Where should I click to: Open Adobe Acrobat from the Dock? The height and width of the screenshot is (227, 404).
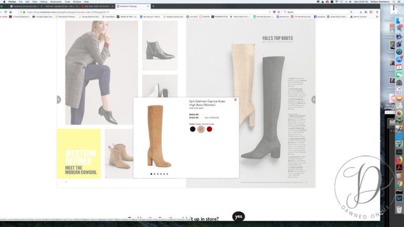399,168
